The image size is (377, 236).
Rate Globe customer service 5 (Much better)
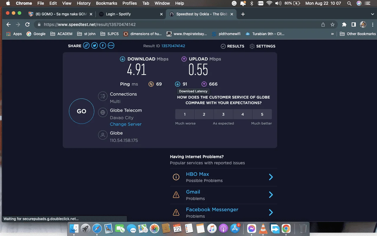(x=262, y=114)
